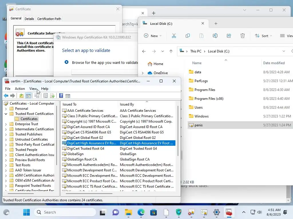Click the Share icon in File Explorer
The height and width of the screenshot is (219, 293).
[229, 36]
